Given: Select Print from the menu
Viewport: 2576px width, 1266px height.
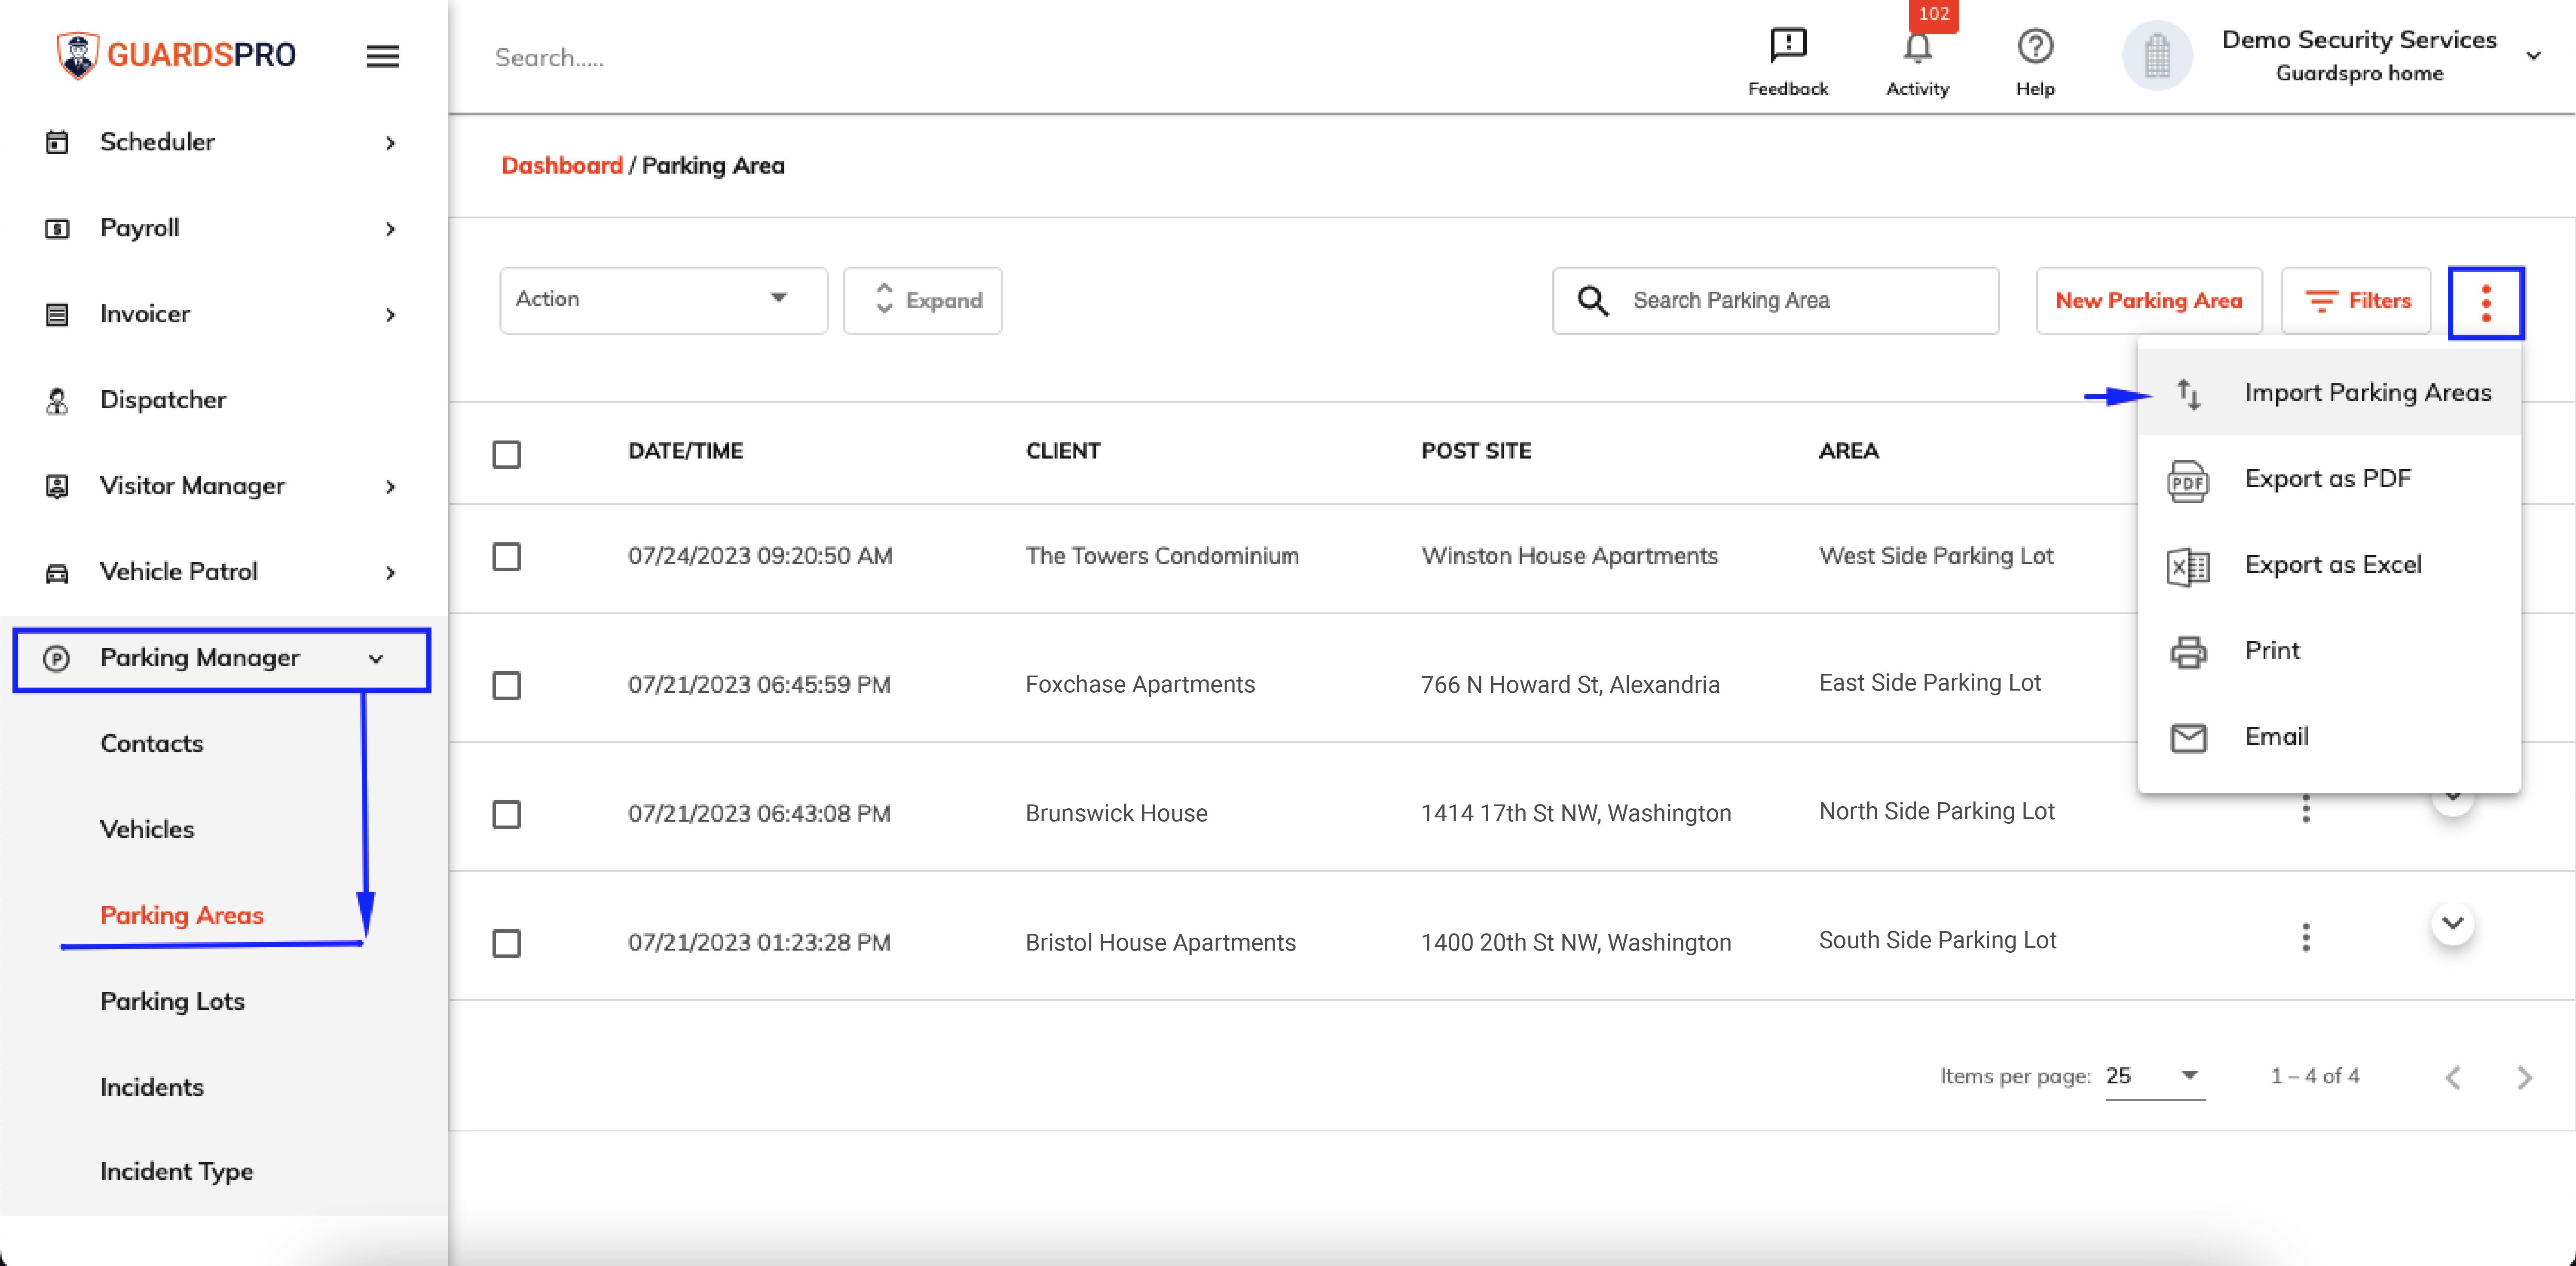Looking at the screenshot, I should (x=2329, y=651).
